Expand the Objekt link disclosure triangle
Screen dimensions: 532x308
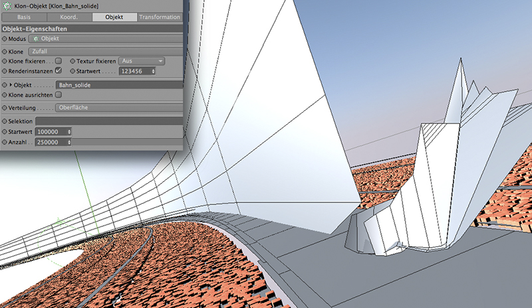click(11, 85)
